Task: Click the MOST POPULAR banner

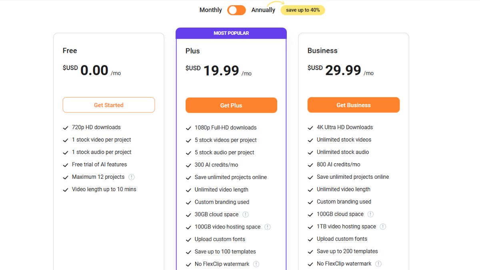Action: click(x=231, y=33)
